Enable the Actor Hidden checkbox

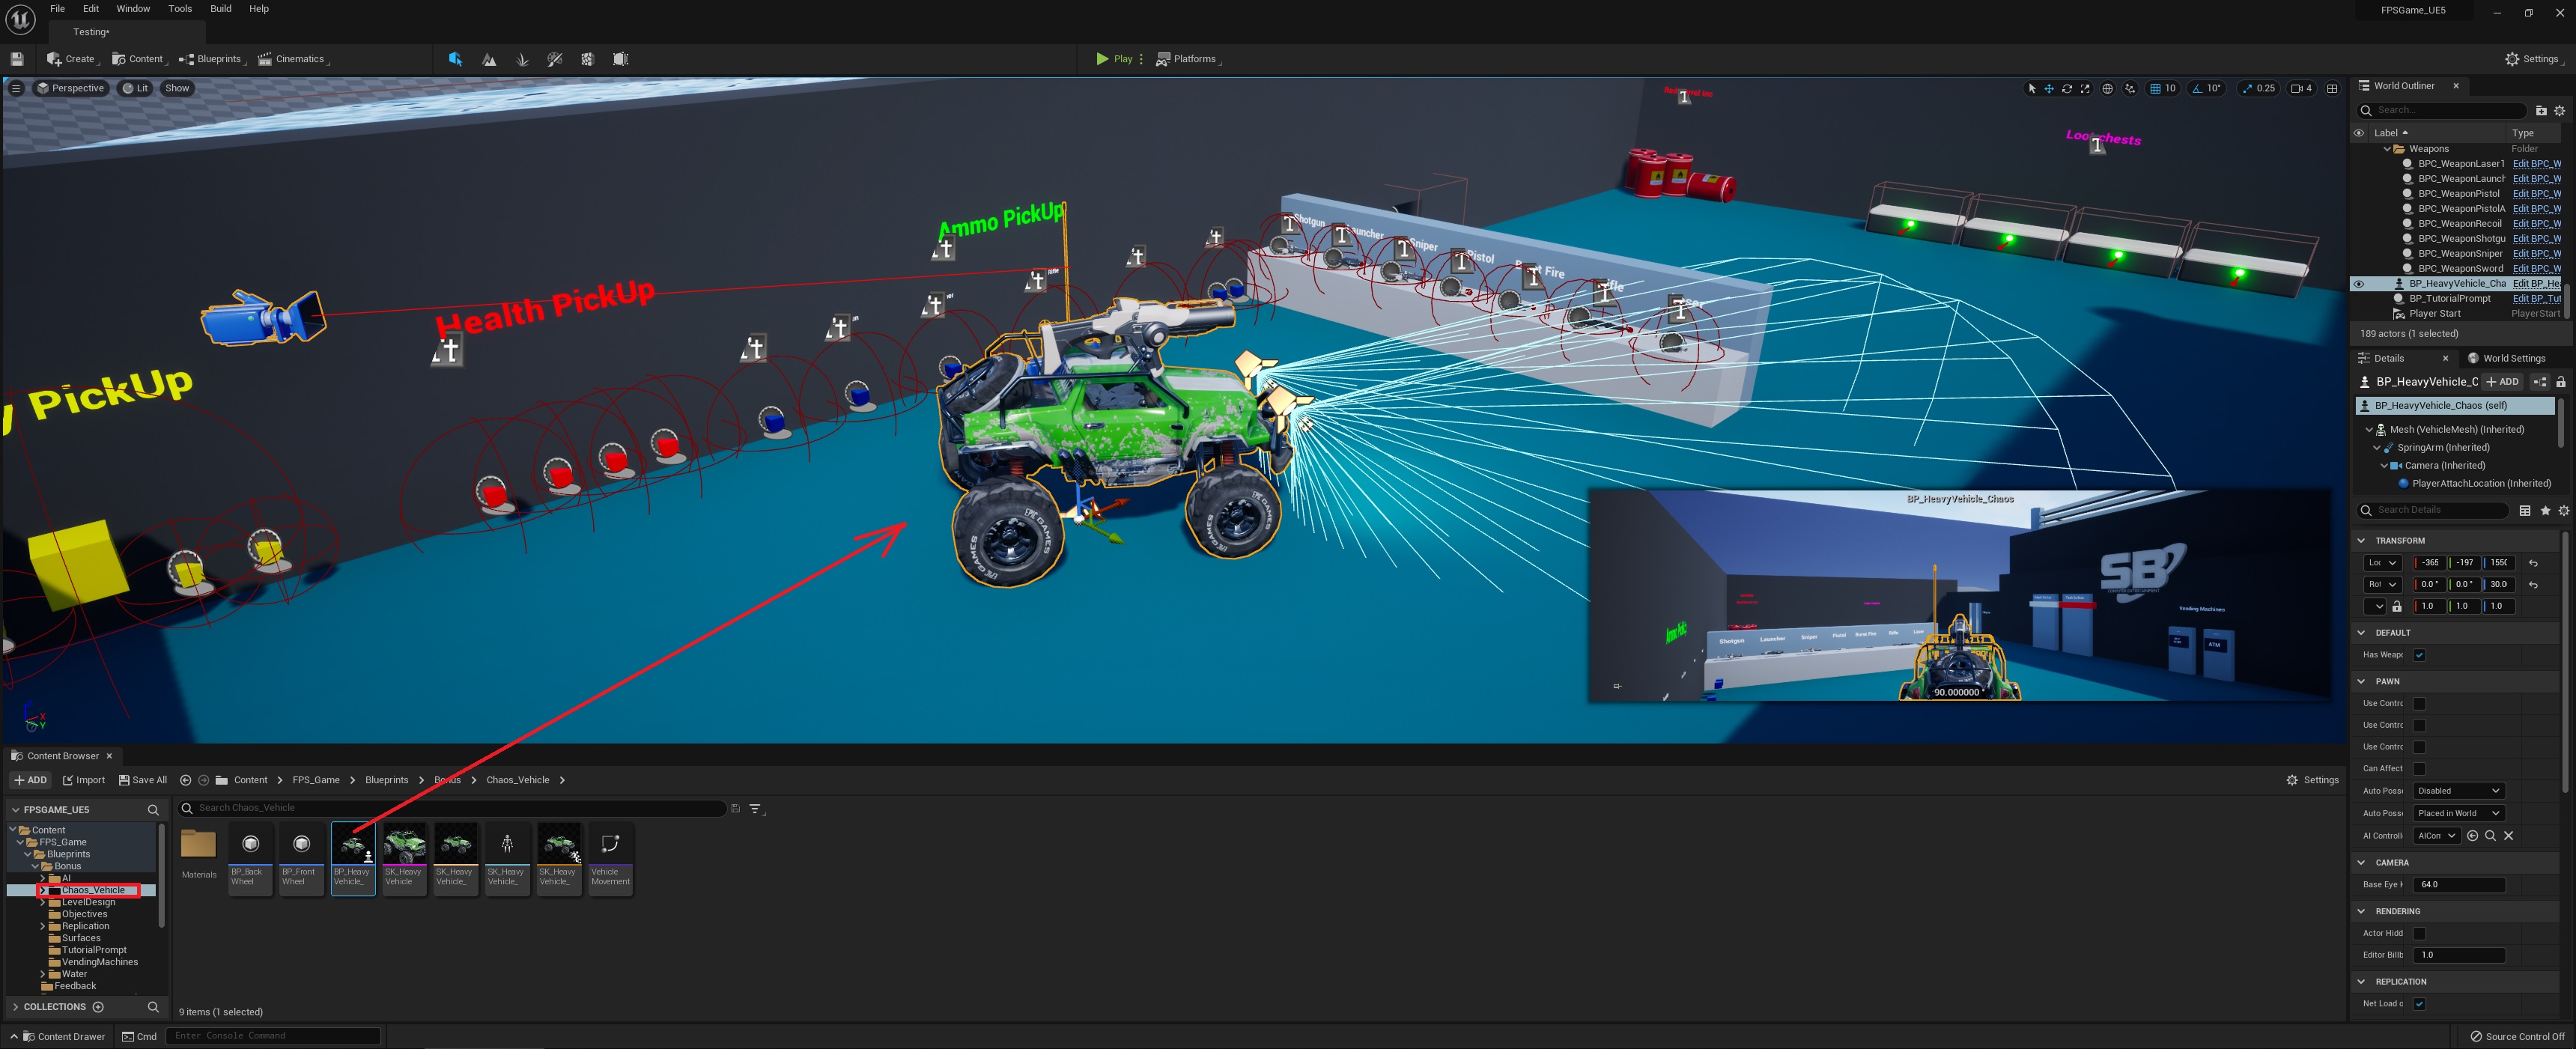[x=2419, y=933]
